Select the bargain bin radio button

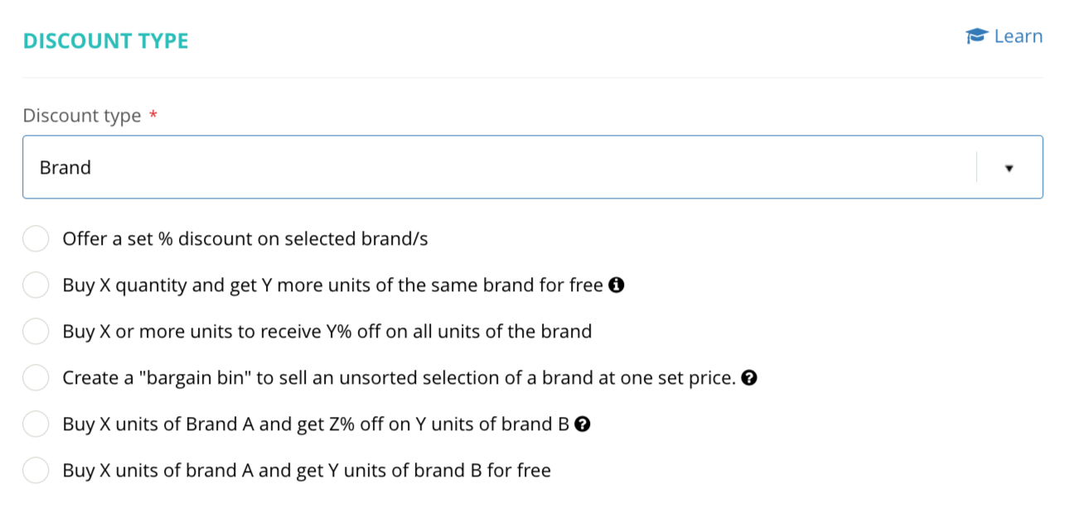pos(36,378)
